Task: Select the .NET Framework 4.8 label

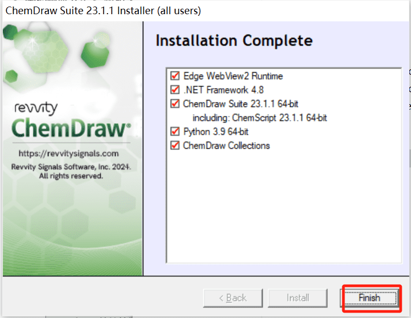Action: [223, 90]
